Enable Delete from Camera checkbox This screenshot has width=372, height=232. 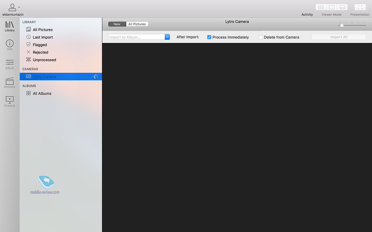tap(261, 37)
